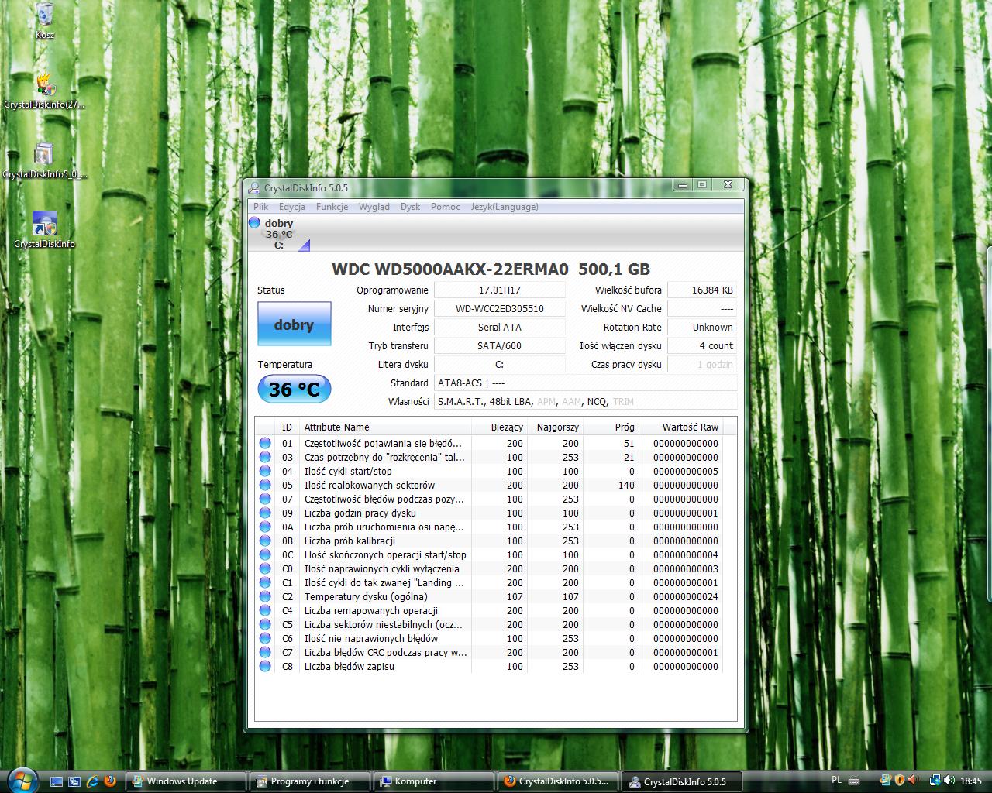Image resolution: width=992 pixels, height=793 pixels.
Task: Select the 'Liczba remapowanych operacji' row
Action: pos(490,611)
